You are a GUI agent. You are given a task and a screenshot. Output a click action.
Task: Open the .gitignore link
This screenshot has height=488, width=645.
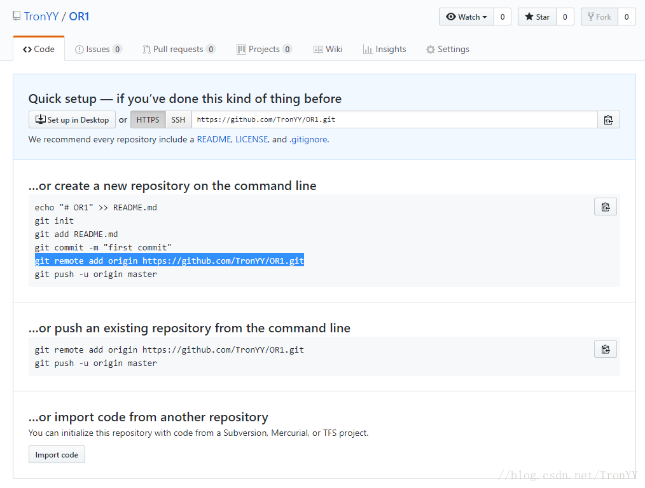(x=309, y=139)
